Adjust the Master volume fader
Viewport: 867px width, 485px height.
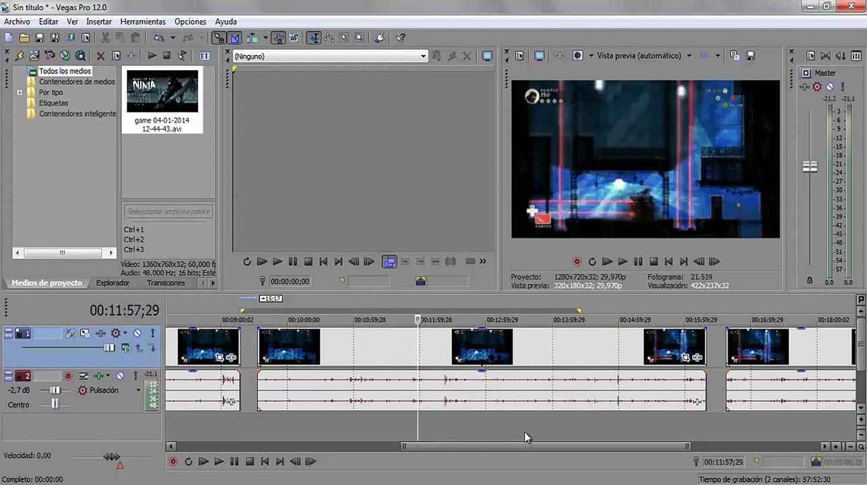[x=810, y=166]
